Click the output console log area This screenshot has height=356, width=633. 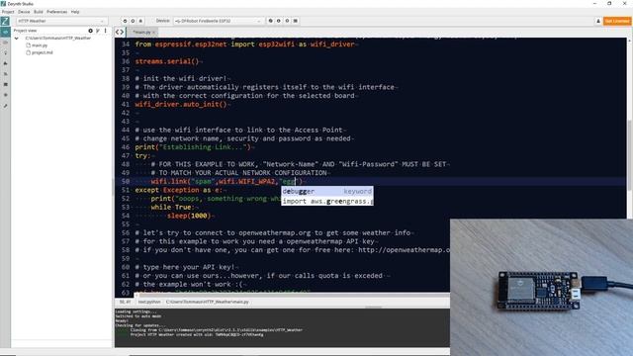[282, 327]
